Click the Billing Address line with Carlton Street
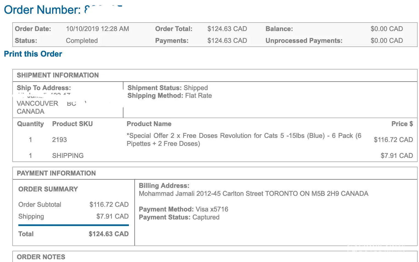Screen dimensions: 419x262 pyautogui.click(x=253, y=194)
